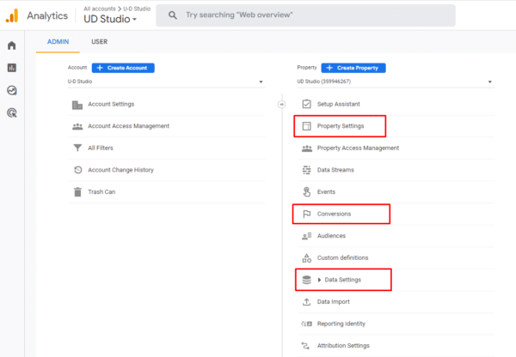The image size is (516, 357).
Task: Open Property Access Management
Action: pos(358,148)
